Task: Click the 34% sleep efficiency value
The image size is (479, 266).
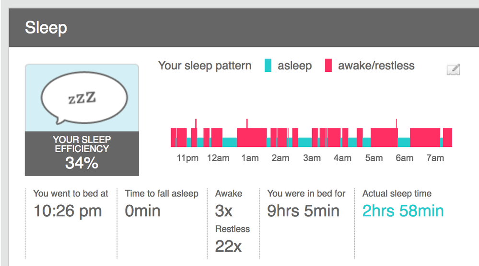Action: [x=82, y=163]
